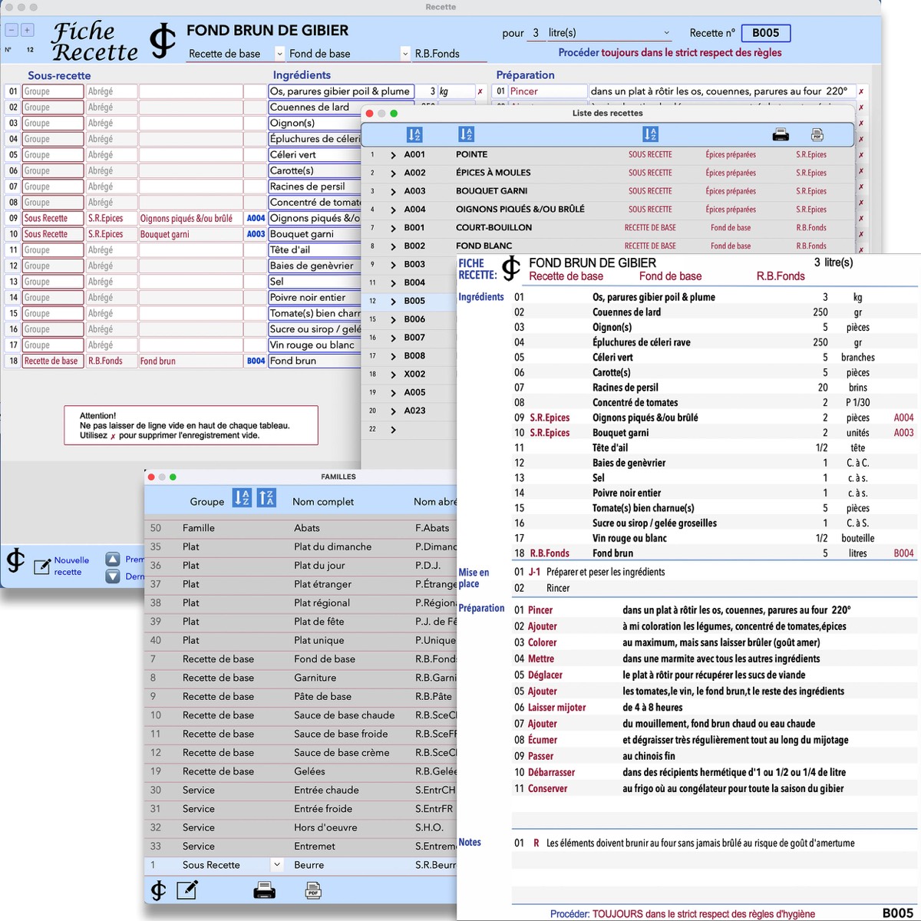
Task: Sort recipe list by recipe name A-Z
Action: pos(466,134)
